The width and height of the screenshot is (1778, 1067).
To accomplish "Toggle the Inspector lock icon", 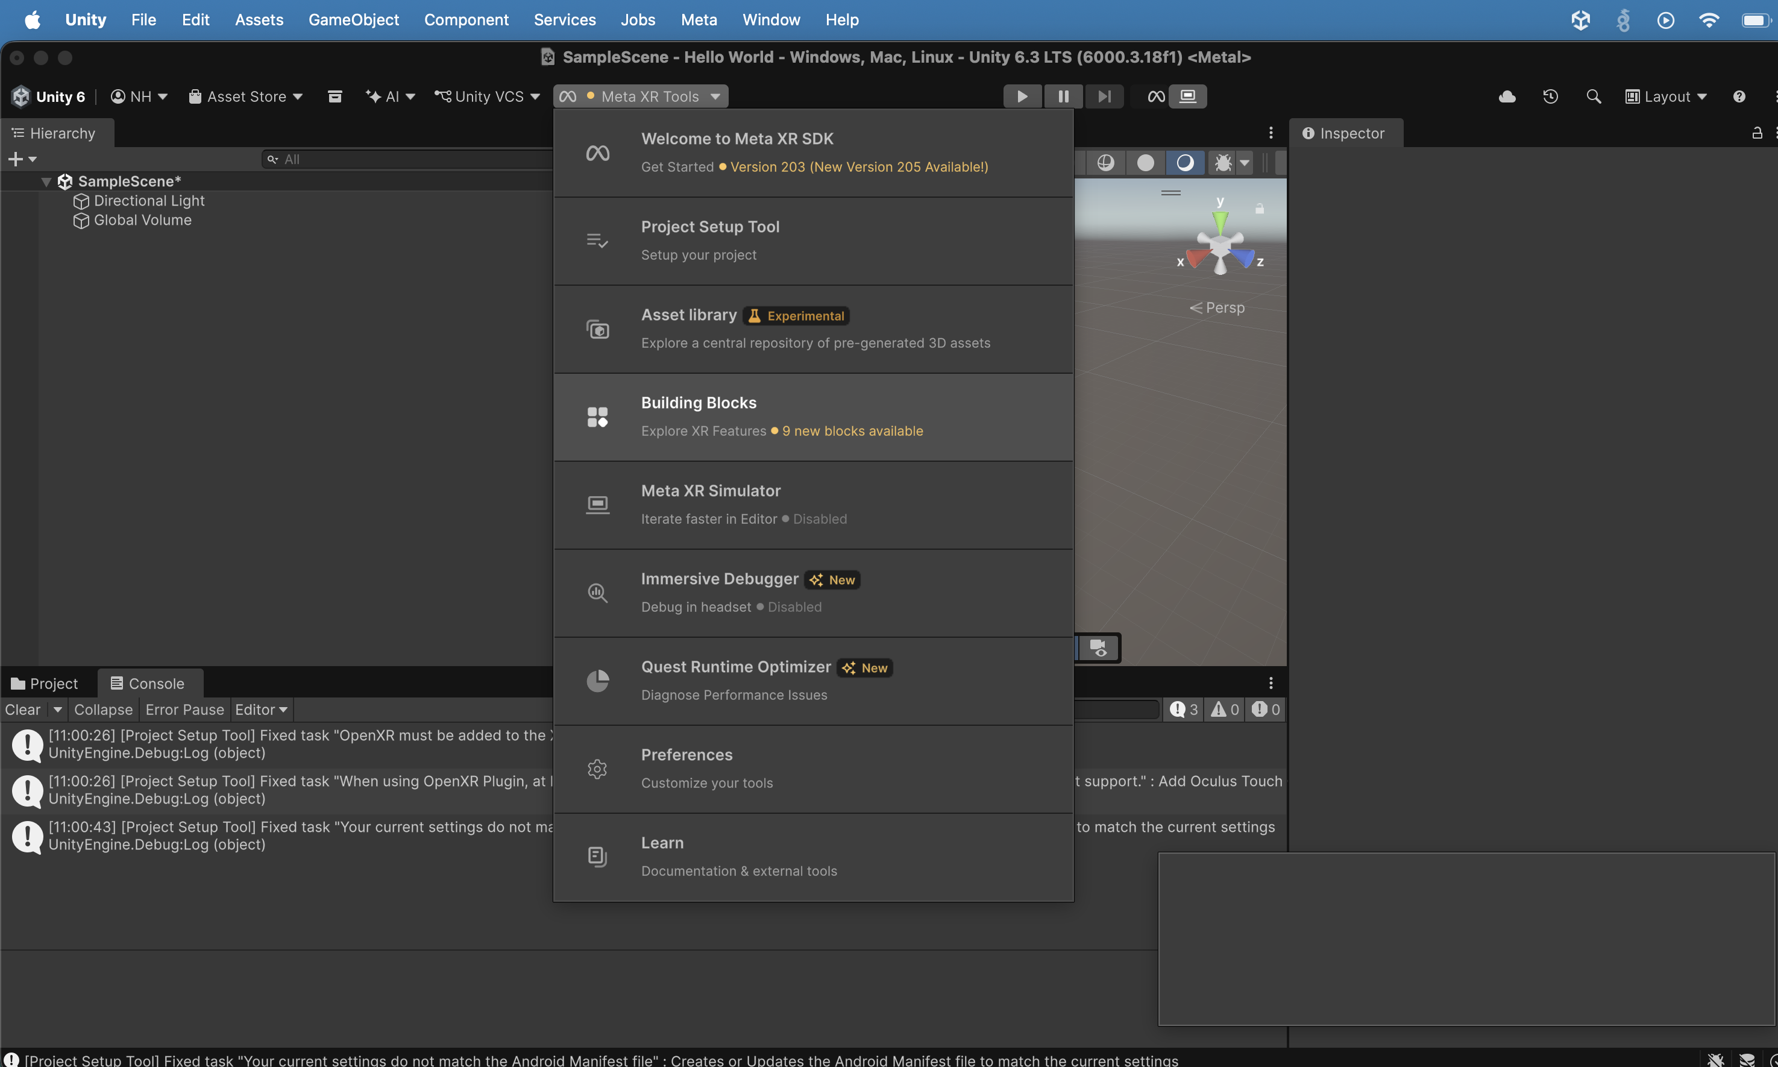I will pos(1757,133).
